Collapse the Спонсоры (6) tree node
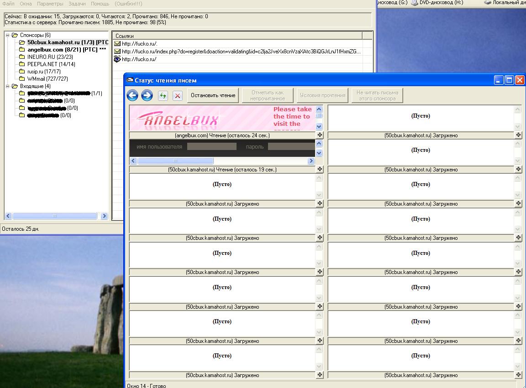Viewport: 526px width, 388px height. tap(7, 35)
